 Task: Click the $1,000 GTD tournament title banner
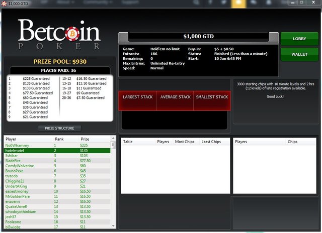(x=198, y=37)
